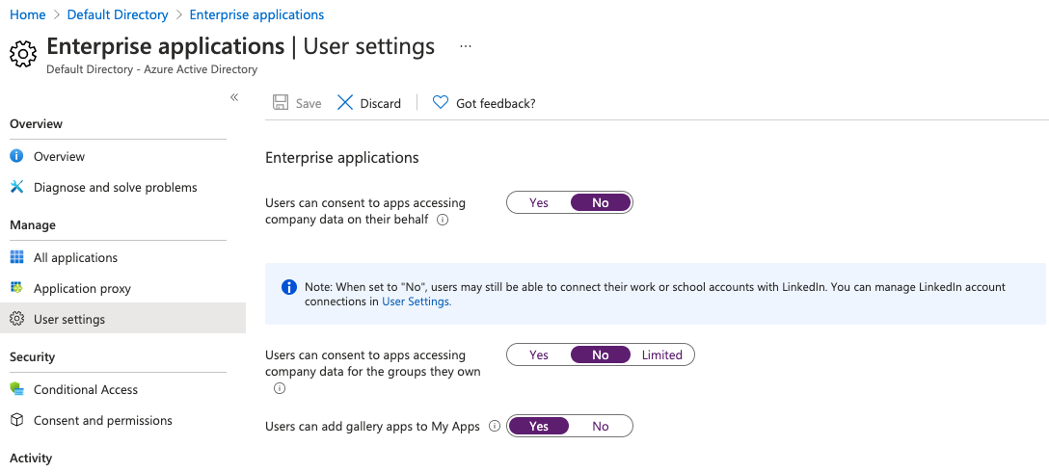This screenshot has width=1049, height=472.
Task: Click the Home breadcrumb chevron separator
Action: pos(57,14)
